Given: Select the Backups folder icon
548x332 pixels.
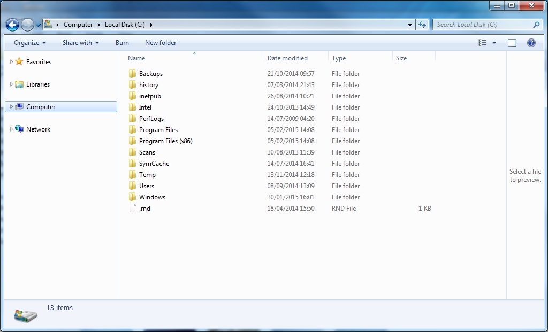Looking at the screenshot, I should 133,73.
